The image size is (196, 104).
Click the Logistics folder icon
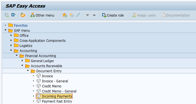click(x=16, y=46)
